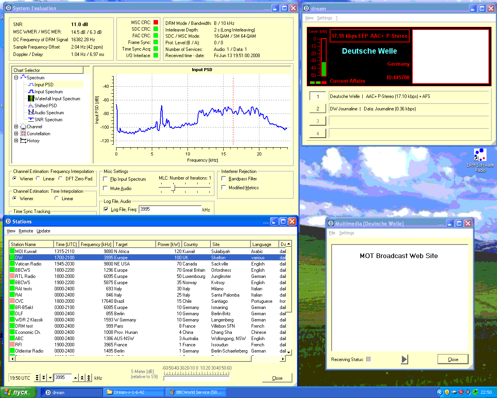The width and height of the screenshot is (497, 398).
Task: Open the Dream-v-1-6-42 folder in the taskbar
Action: pos(134,392)
